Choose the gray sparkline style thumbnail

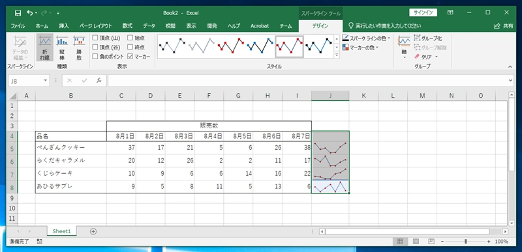[201, 46]
